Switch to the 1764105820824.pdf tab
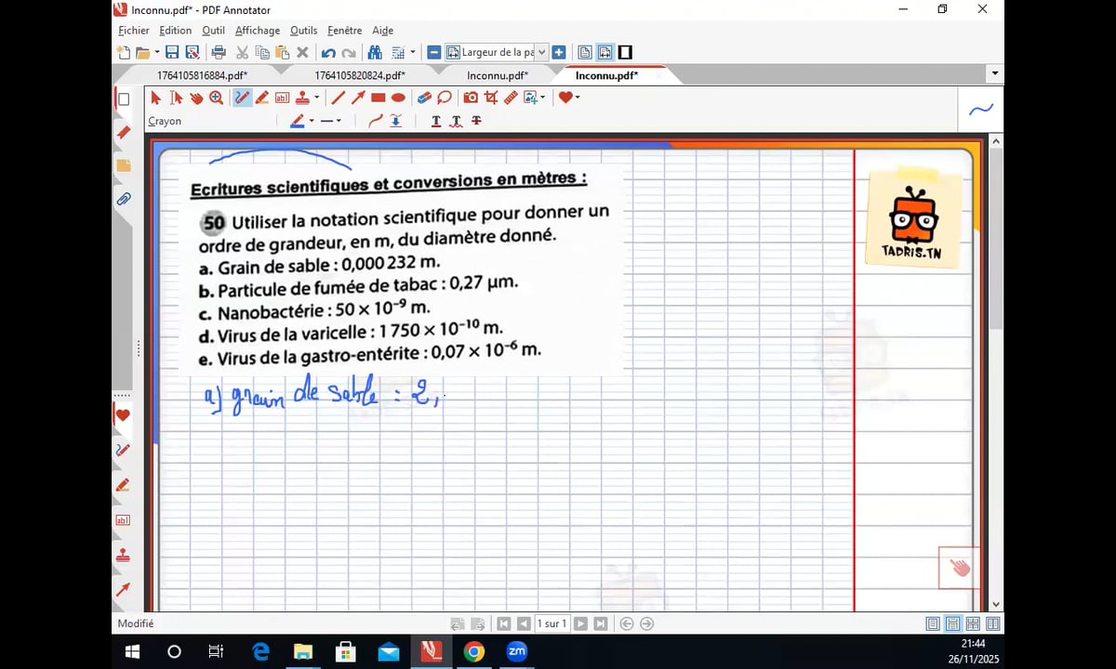Image resolution: width=1116 pixels, height=669 pixels. point(359,75)
